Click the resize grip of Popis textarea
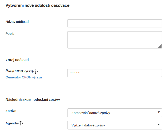The width and height of the screenshot is (167, 132). (x=160, y=46)
